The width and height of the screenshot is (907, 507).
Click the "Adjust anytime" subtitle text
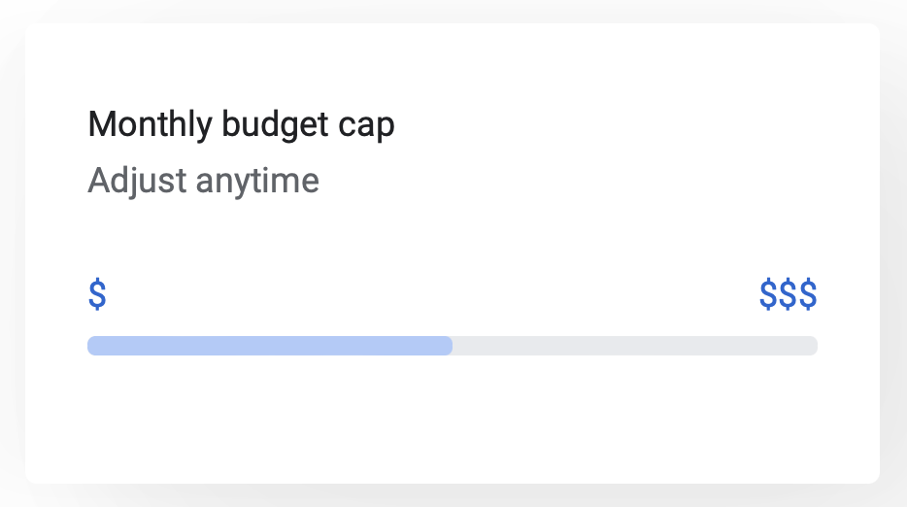pyautogui.click(x=203, y=181)
